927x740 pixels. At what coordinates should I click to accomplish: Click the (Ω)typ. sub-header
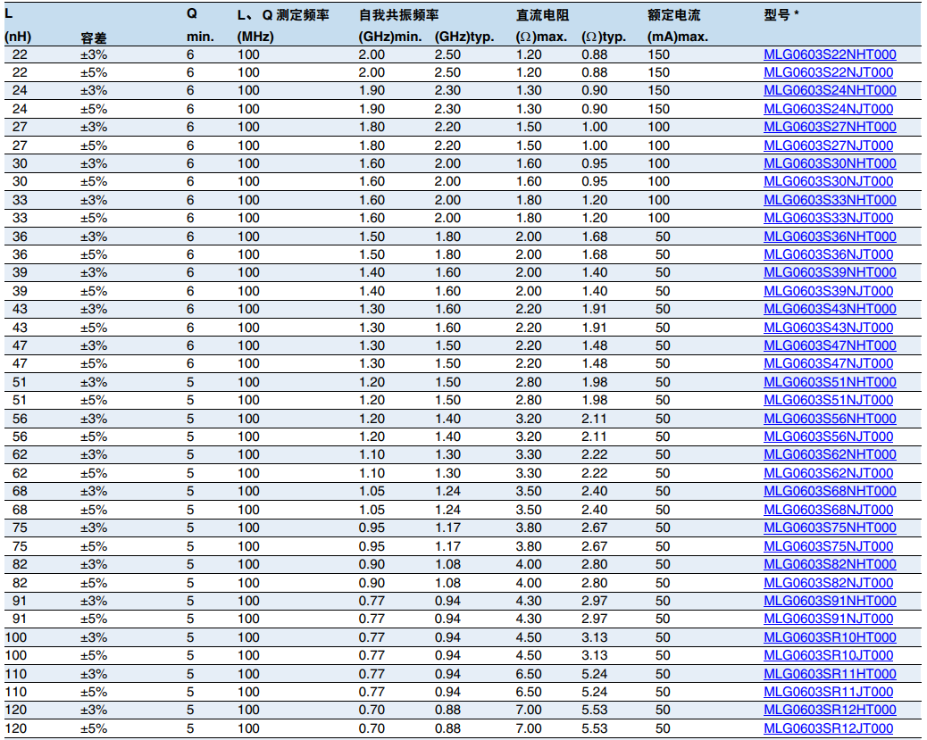click(x=604, y=37)
